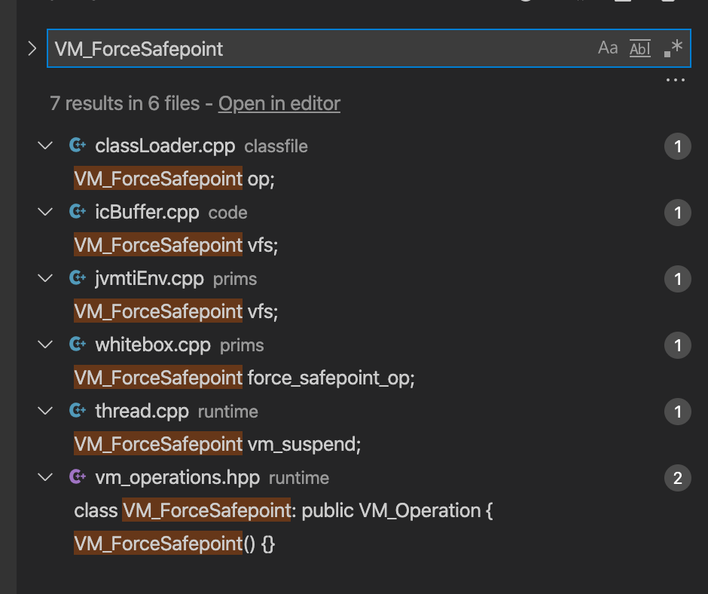Click the C++ icon beside classLoader.cpp
This screenshot has height=594, width=708.
[77, 146]
